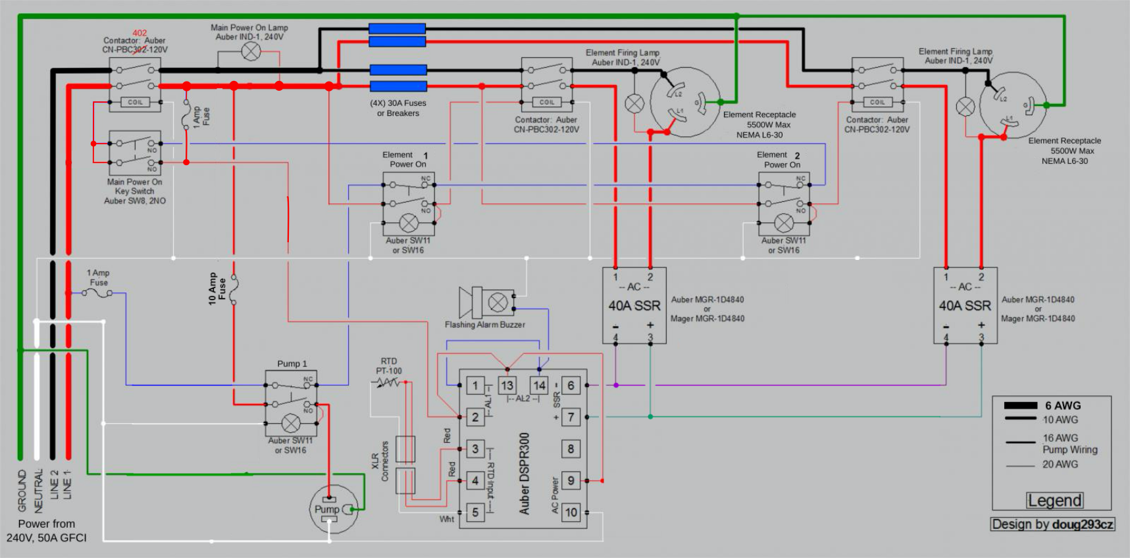Image resolution: width=1130 pixels, height=558 pixels.
Task: Click the Element 2 Power On switch lamp
Action: click(x=784, y=223)
